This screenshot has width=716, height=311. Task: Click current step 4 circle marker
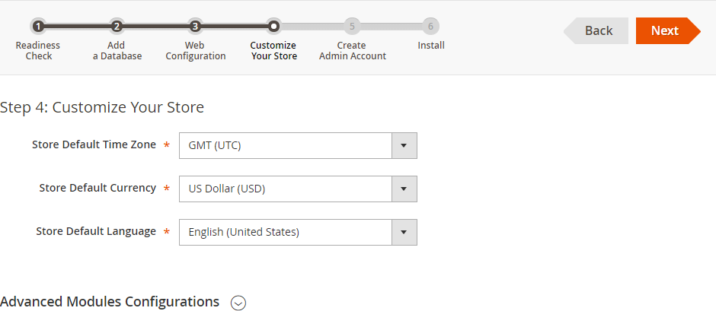(x=273, y=27)
